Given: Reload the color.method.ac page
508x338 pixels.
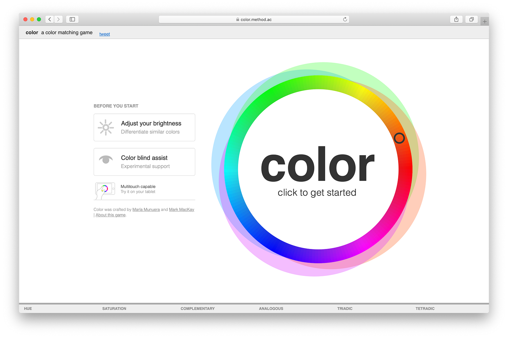Looking at the screenshot, I should pyautogui.click(x=345, y=19).
